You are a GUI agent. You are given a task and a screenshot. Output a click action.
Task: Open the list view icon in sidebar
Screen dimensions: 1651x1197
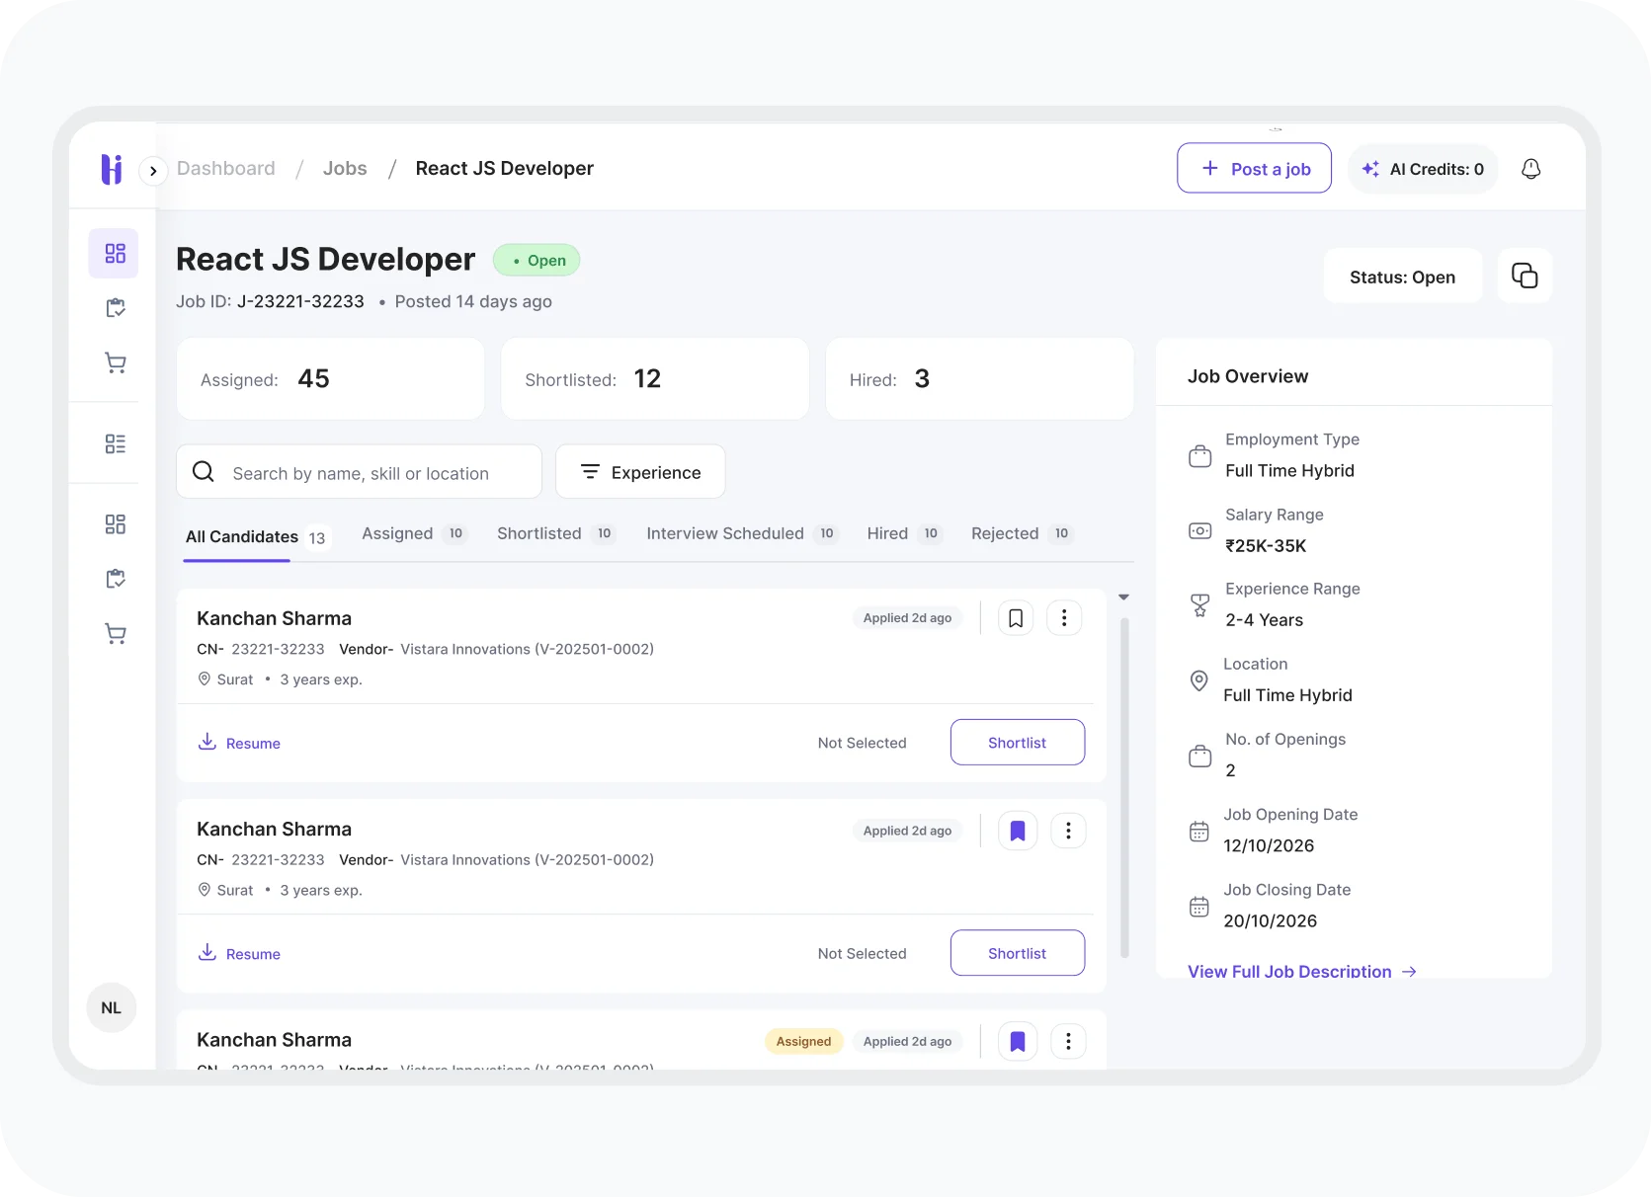tap(116, 443)
